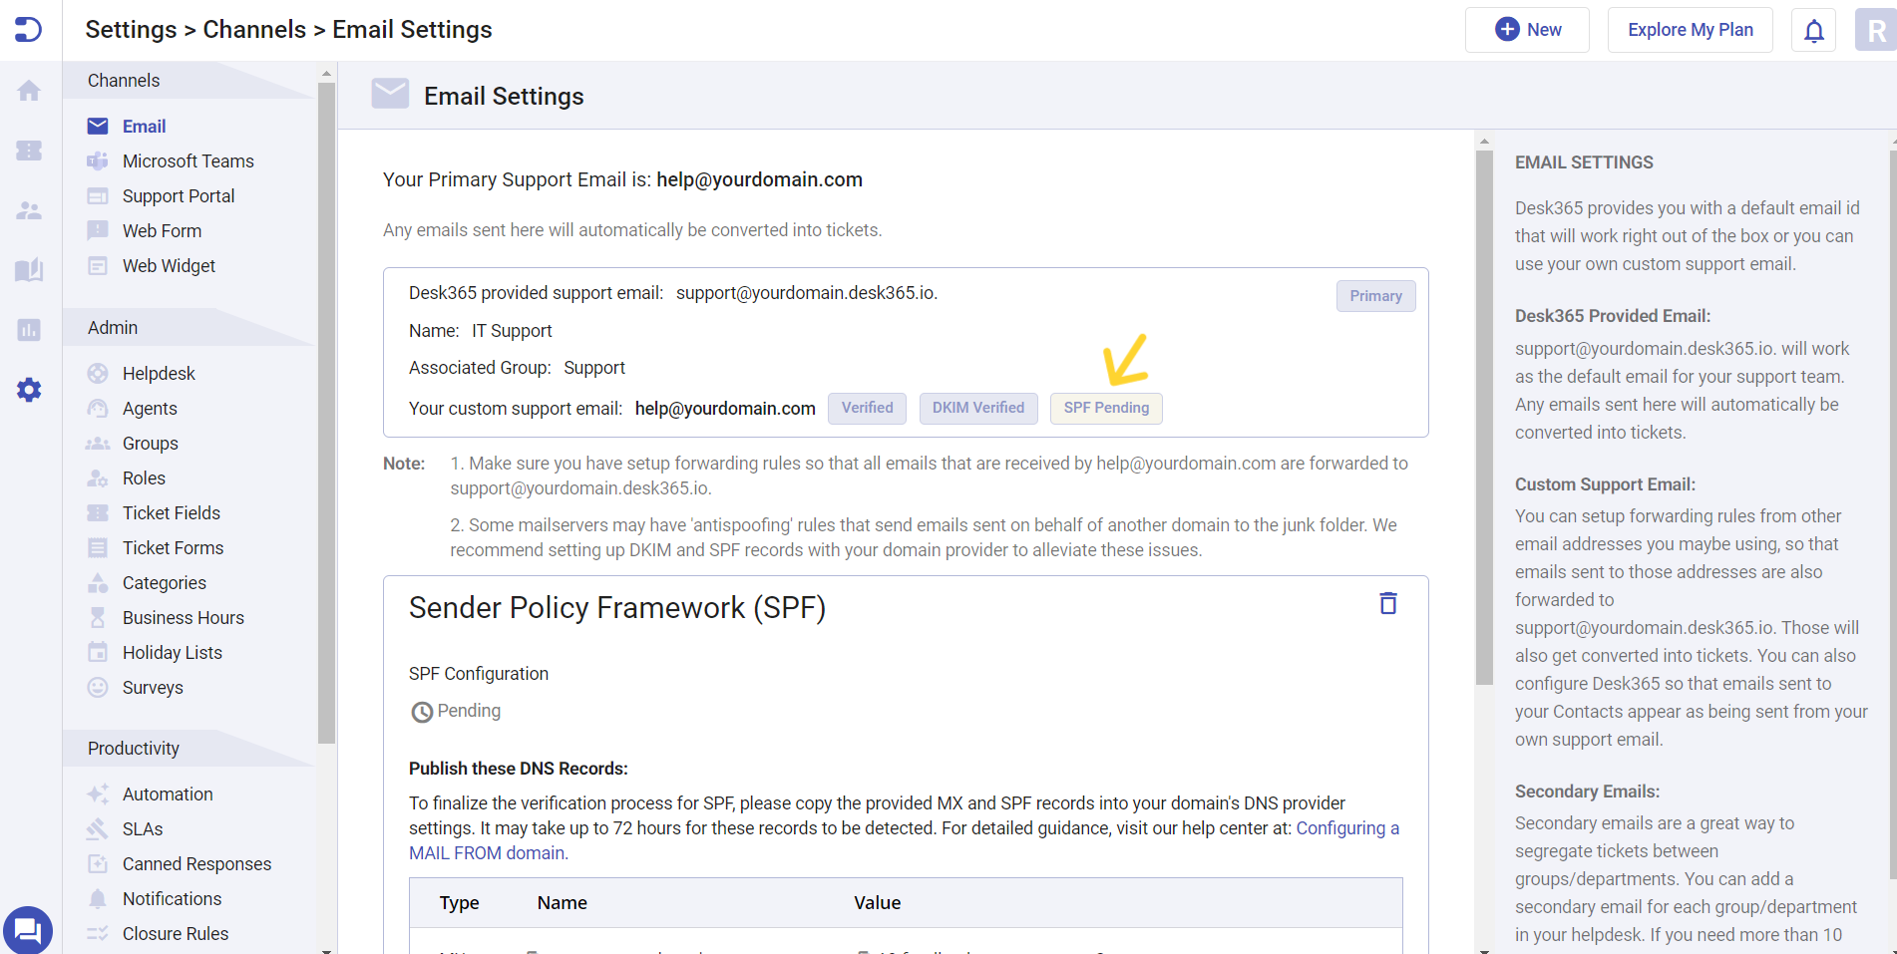Open the chat support widget at bottom left
Viewport: 1897px width, 954px height.
coord(27,928)
